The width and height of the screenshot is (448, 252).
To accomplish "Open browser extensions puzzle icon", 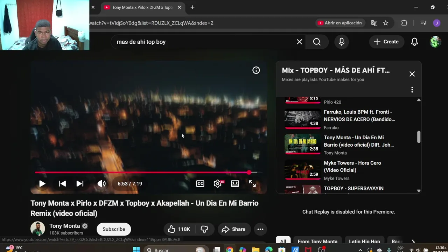I will 404,23.
